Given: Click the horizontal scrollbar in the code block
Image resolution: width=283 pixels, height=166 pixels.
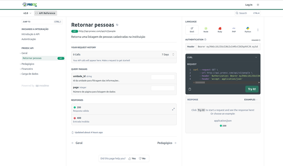Looking at the screenshot, I should (200, 83).
